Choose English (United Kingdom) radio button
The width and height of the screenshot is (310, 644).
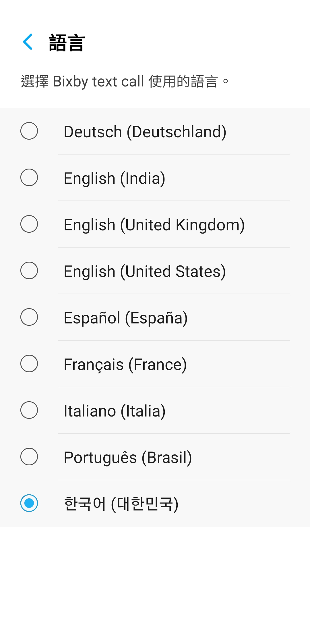click(29, 224)
